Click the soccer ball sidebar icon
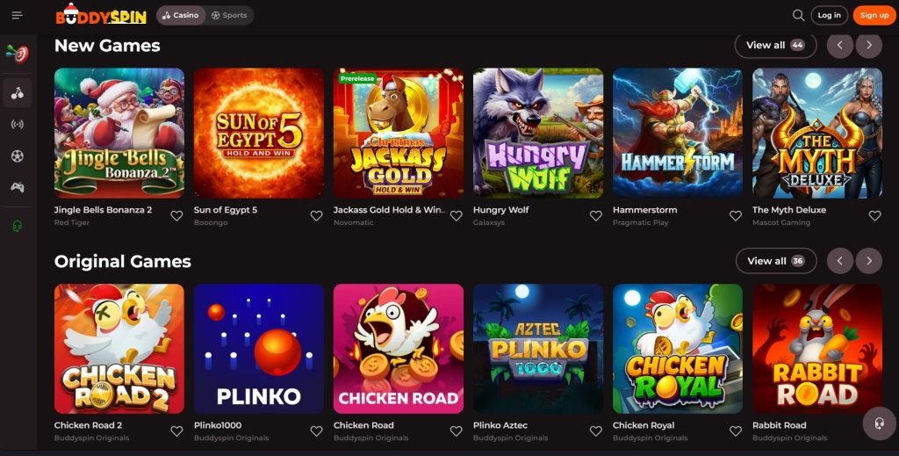This screenshot has width=899, height=456. [x=18, y=156]
